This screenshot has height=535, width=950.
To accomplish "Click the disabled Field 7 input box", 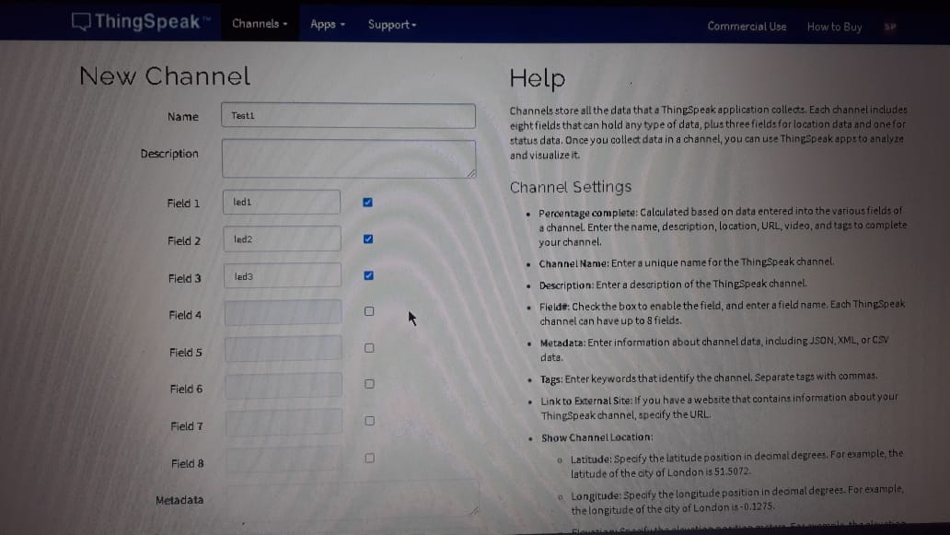I will tap(284, 423).
